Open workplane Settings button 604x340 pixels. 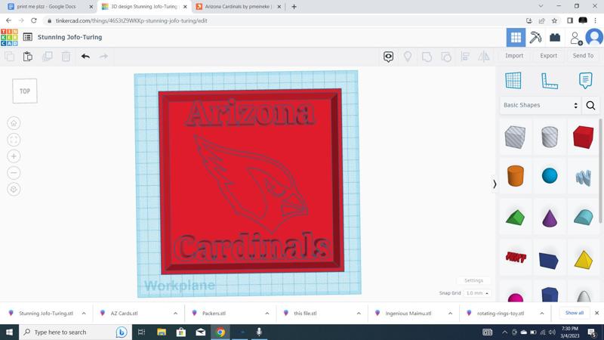[473, 280]
